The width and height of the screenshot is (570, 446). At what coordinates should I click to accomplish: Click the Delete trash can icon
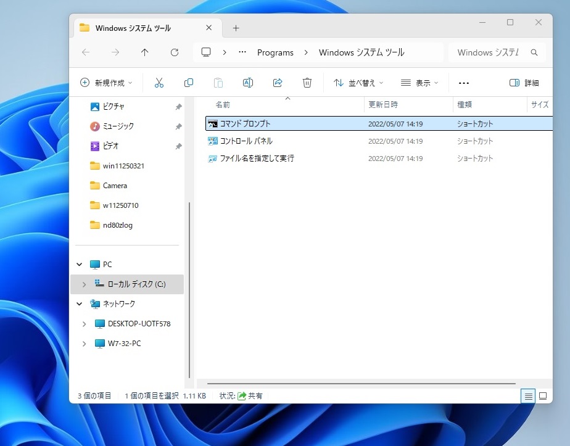(x=307, y=83)
